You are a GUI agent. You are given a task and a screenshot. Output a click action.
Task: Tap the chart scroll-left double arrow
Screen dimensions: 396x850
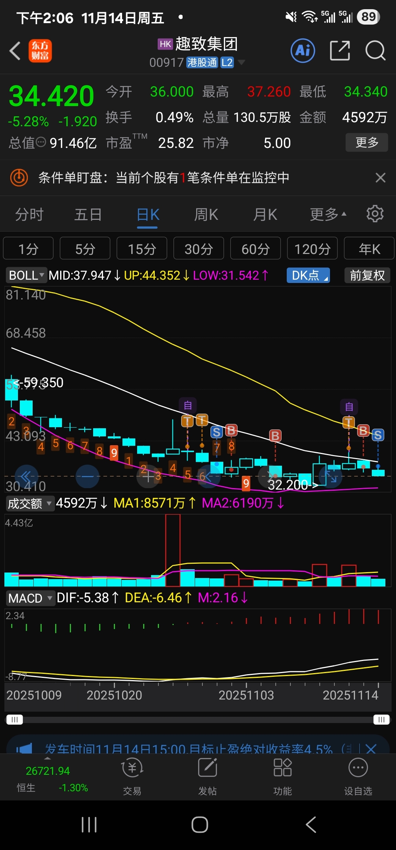click(26, 476)
